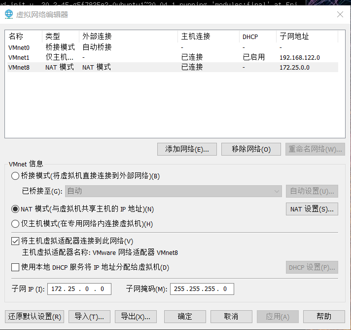The height and width of the screenshot is (330, 351).
Task: Select NAT 模式 radio button
Action: point(15,209)
